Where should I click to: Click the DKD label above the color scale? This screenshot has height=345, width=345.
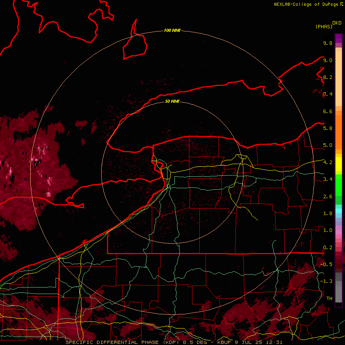pos(337,23)
